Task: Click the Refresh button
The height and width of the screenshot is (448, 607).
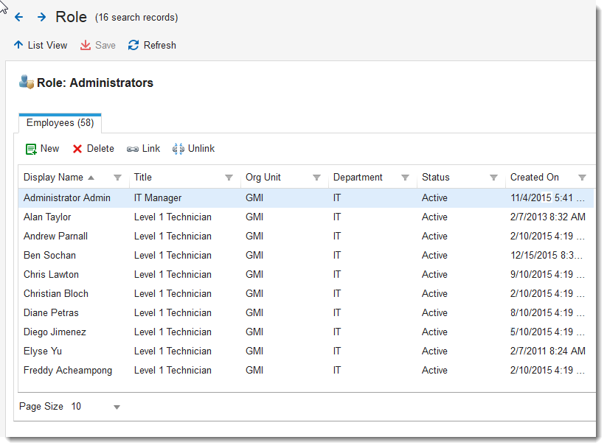Action: (152, 45)
